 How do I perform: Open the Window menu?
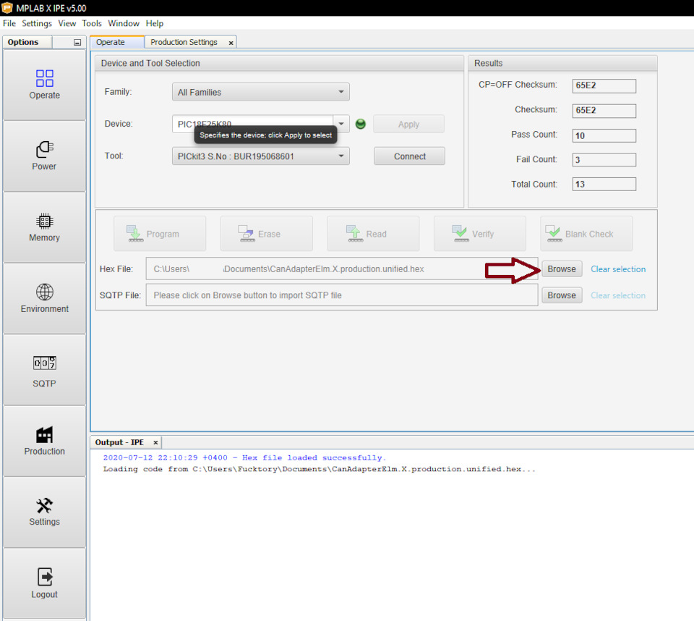pyautogui.click(x=124, y=23)
